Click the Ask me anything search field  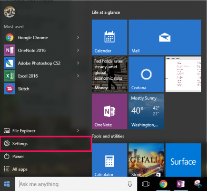tap(76, 184)
